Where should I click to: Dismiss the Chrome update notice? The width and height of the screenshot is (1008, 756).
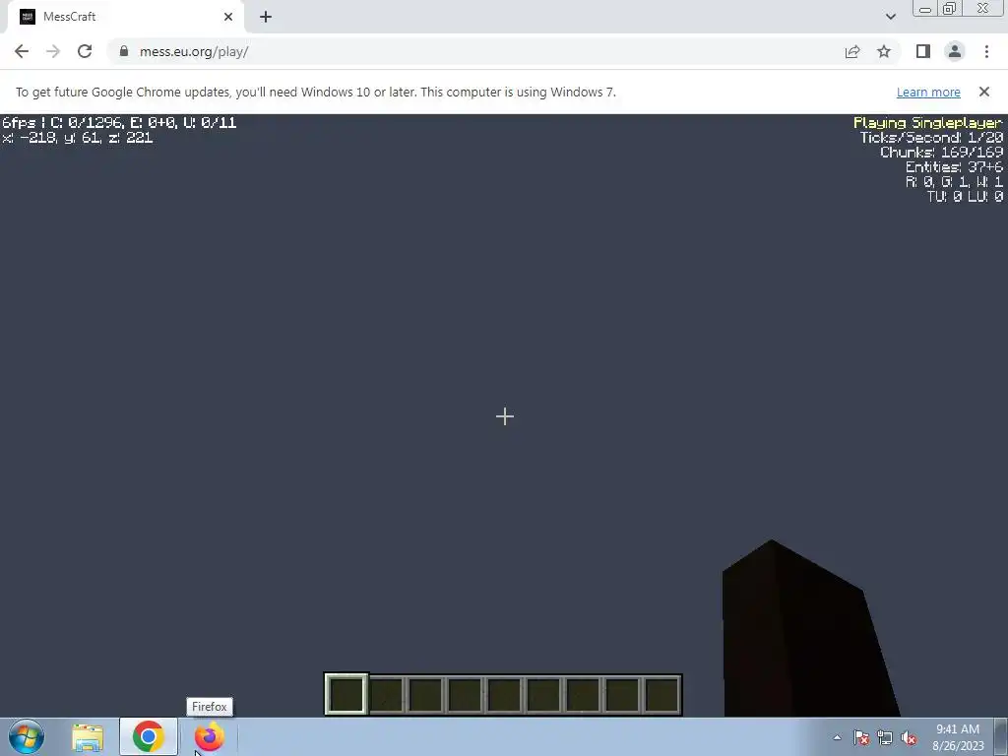pos(983,92)
